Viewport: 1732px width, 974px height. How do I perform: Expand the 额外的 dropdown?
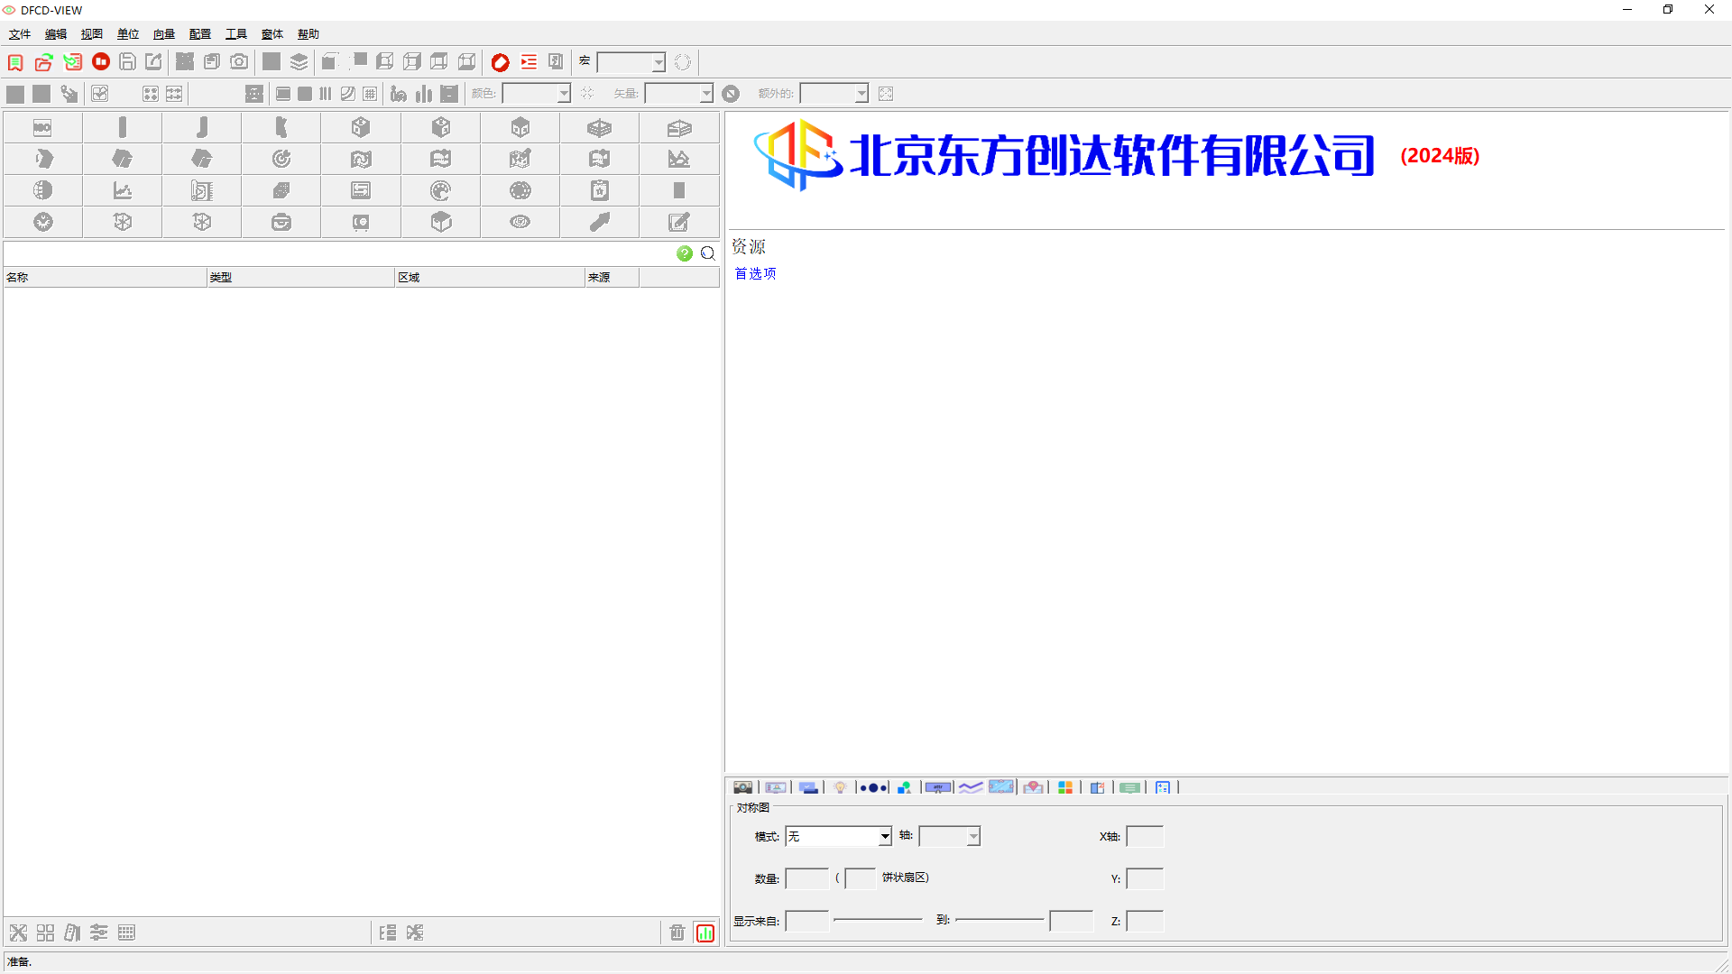(861, 93)
